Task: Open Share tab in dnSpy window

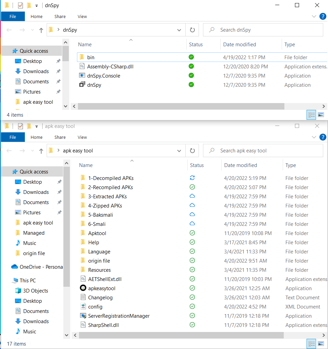Action: [60, 16]
